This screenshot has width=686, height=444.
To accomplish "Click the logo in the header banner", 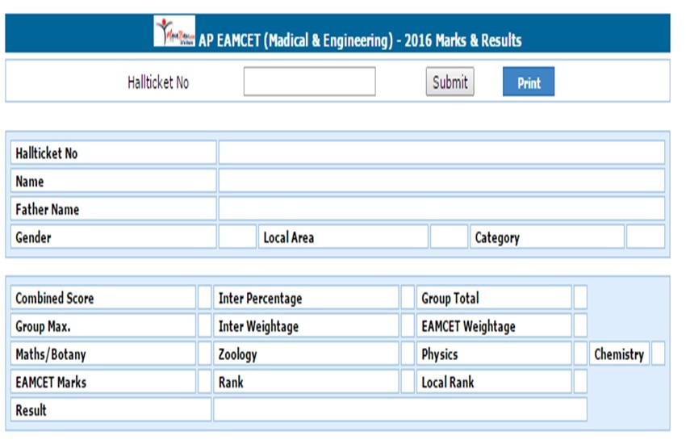I will [174, 32].
